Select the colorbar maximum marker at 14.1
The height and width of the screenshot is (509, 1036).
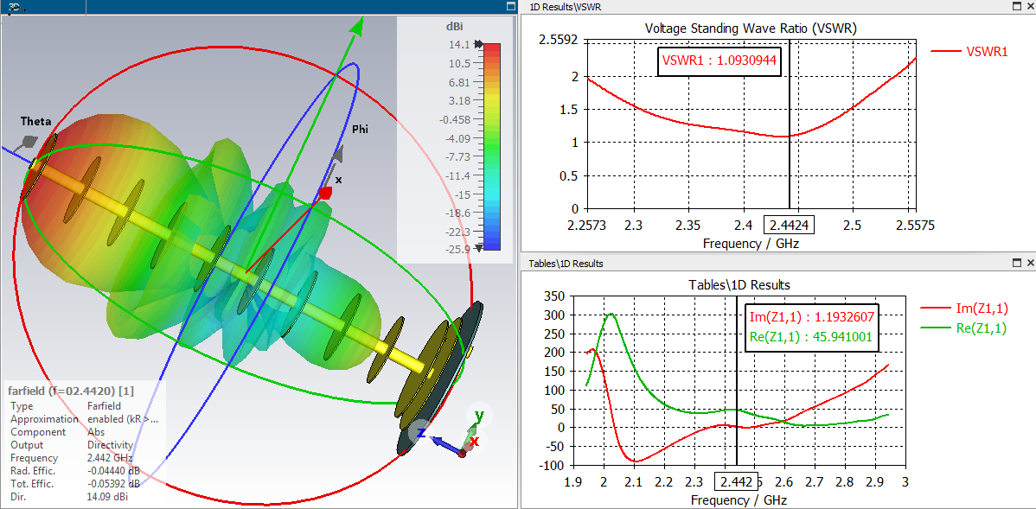pyautogui.click(x=479, y=44)
